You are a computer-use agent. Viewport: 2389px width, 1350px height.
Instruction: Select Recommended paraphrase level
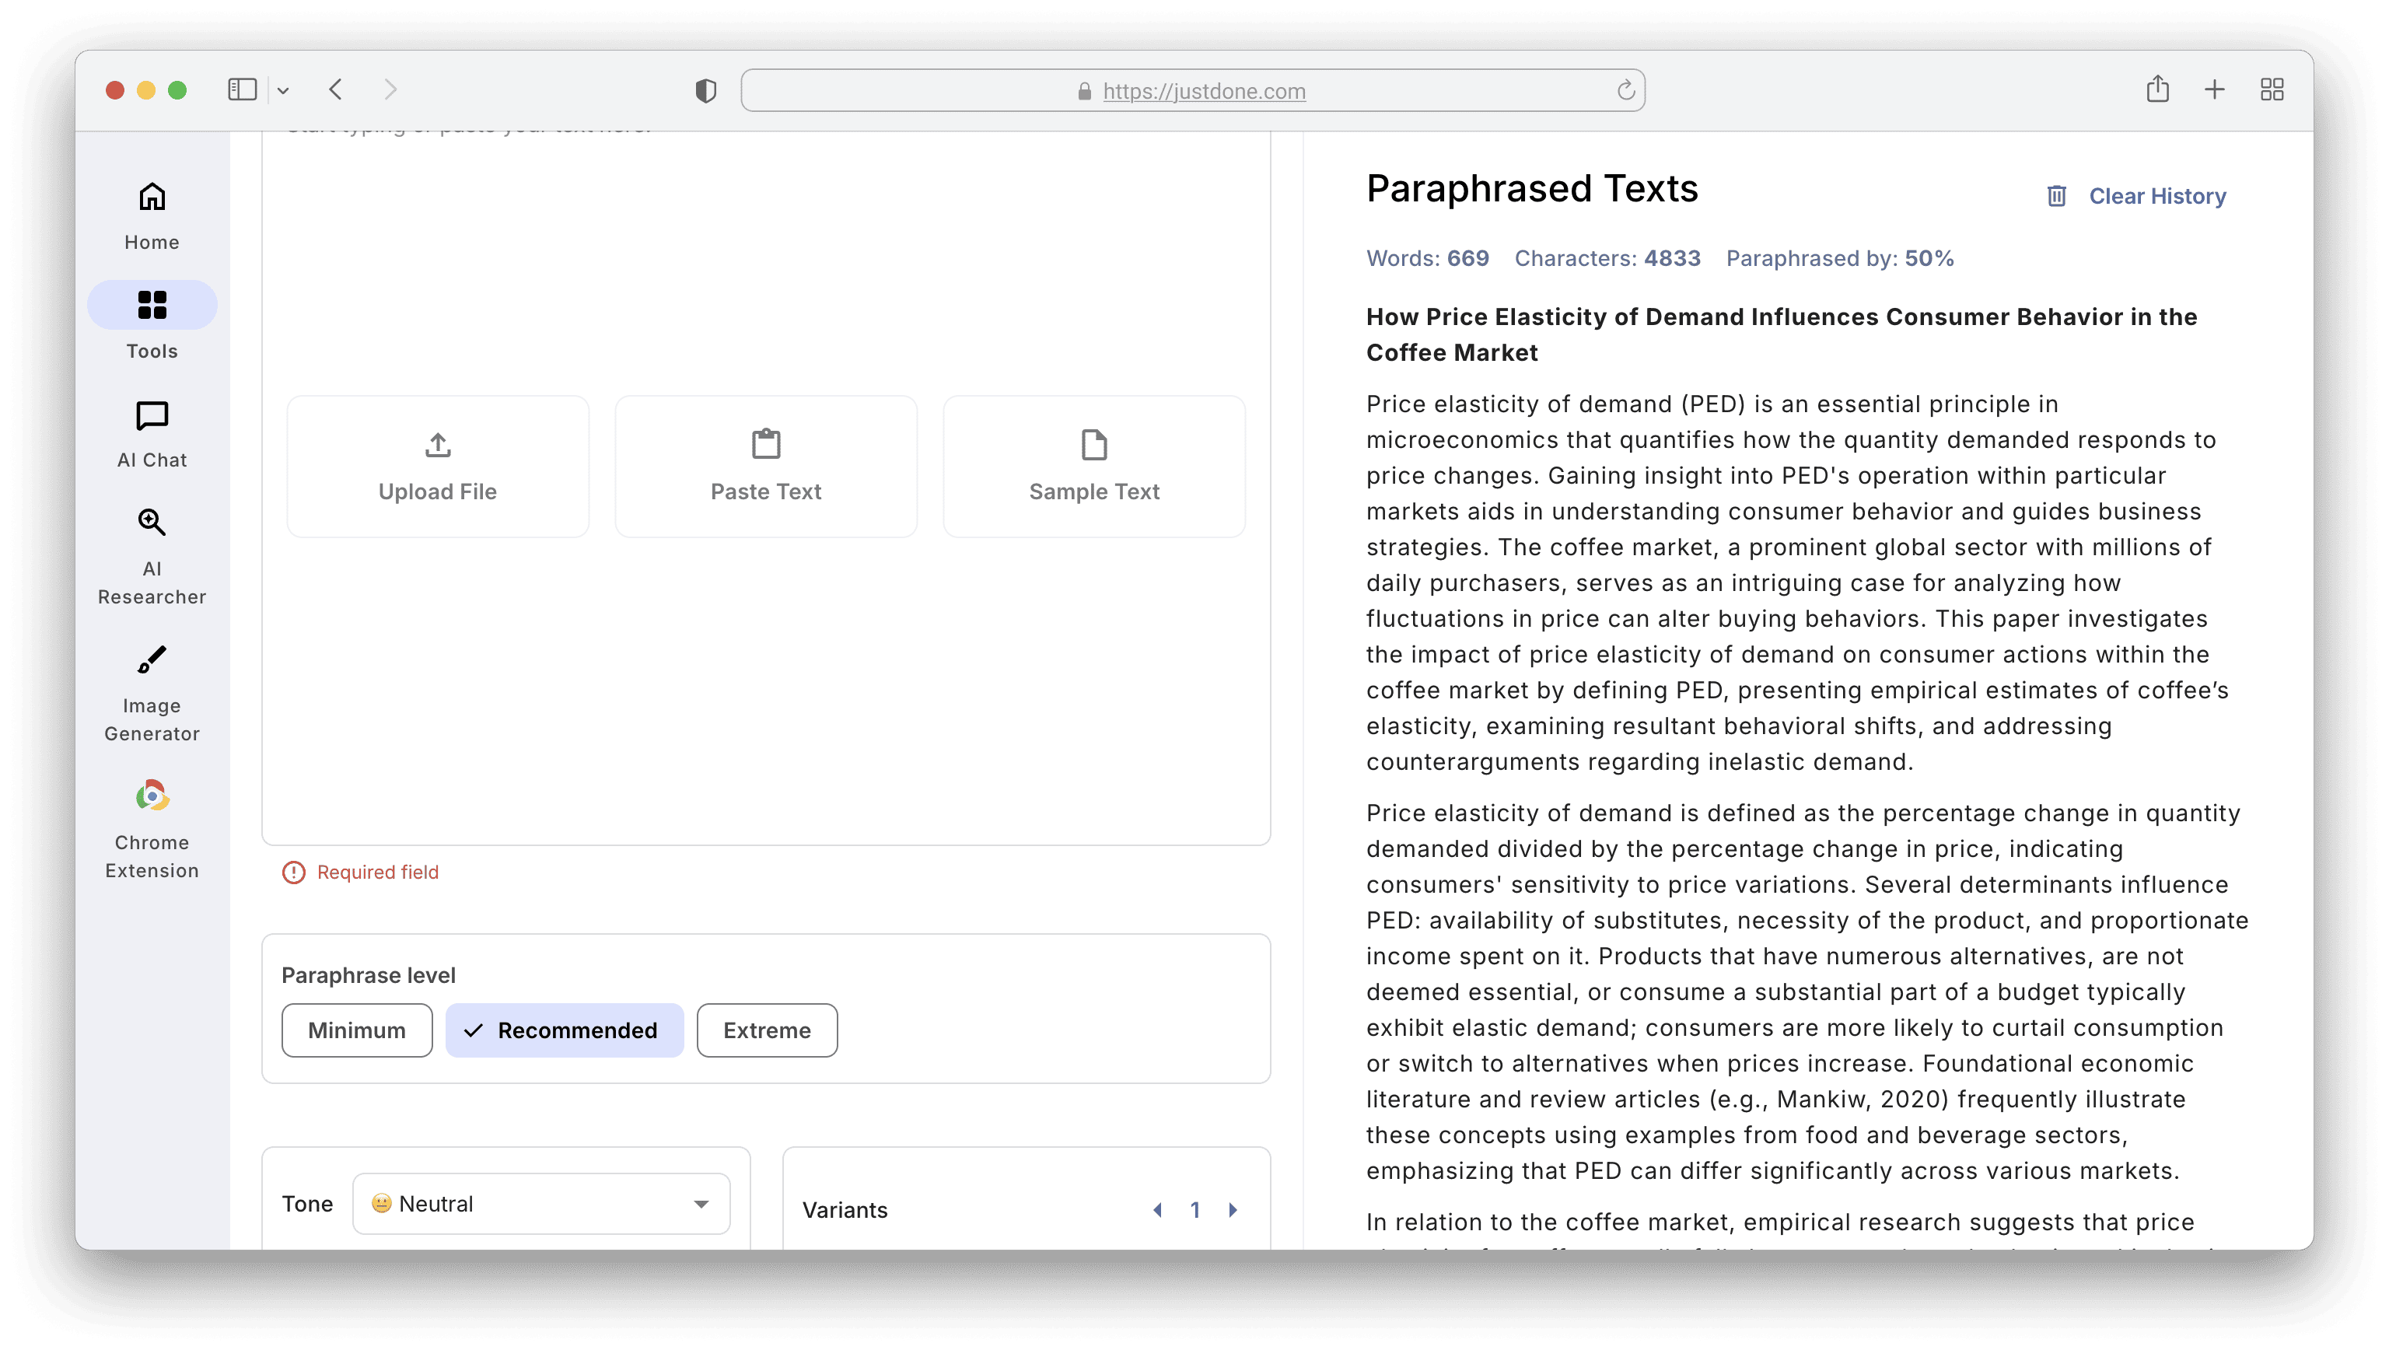click(564, 1030)
